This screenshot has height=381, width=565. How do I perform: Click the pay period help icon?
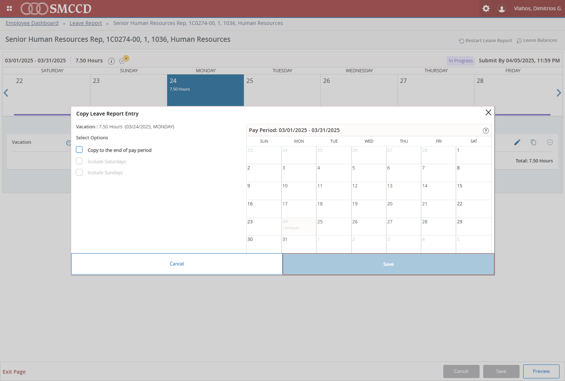click(x=486, y=131)
